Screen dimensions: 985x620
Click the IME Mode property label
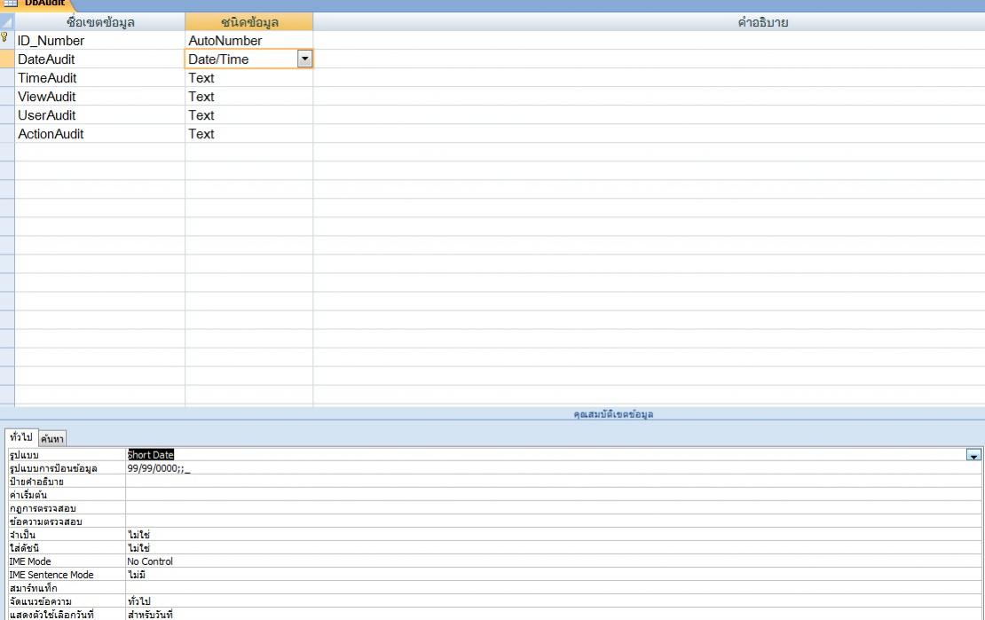click(30, 561)
